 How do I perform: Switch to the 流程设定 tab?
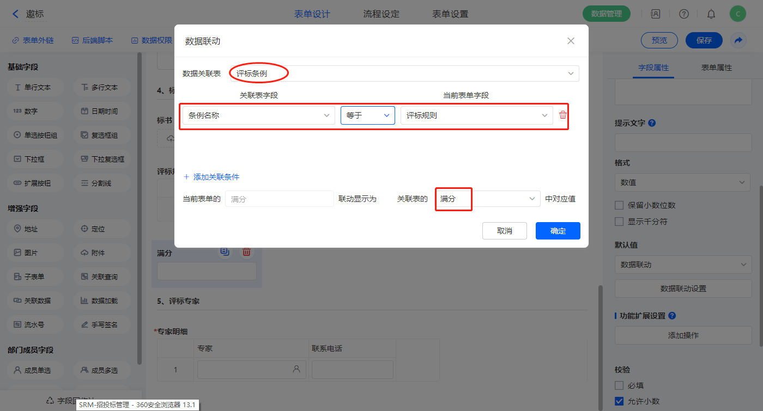[381, 14]
